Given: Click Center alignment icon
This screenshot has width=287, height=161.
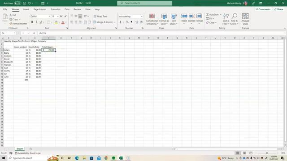Looking at the screenshot, I should tap(76, 22).
